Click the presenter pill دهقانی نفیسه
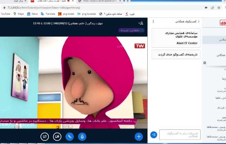Screen dimensions: 226x144 (x=131, y=30)
